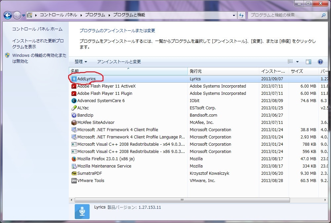Click the McAfee SiteAdvisor icon
Screen dimensions: 331x223
click(74, 123)
